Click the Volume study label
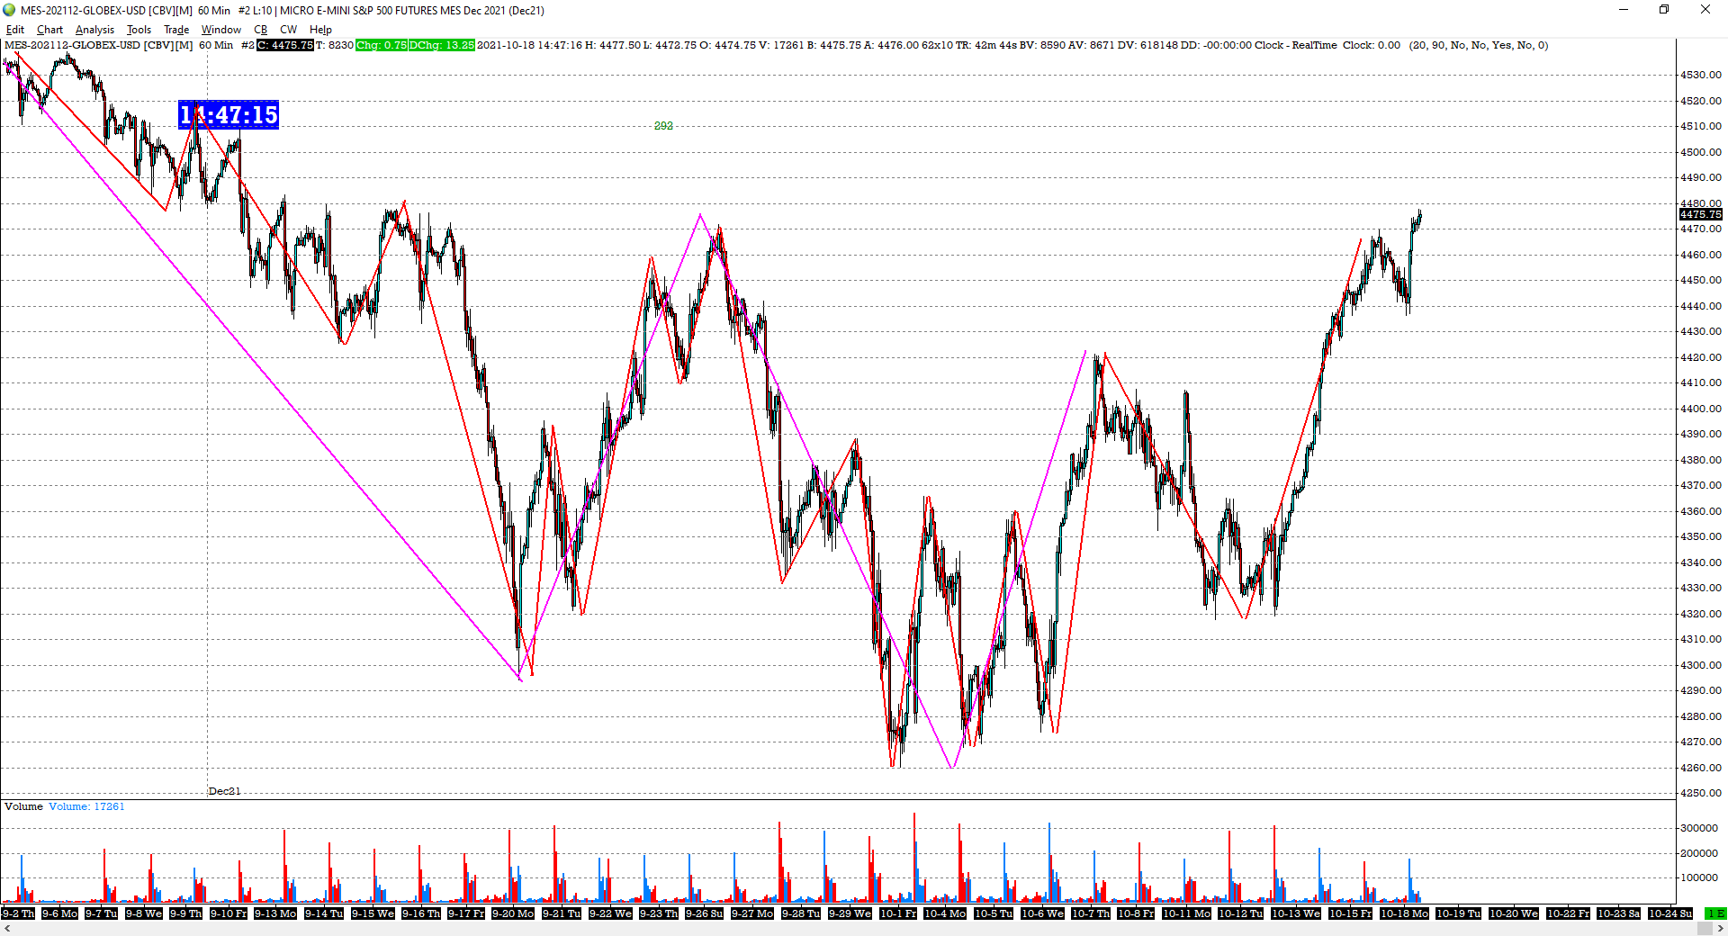Screen dimensions: 1728x936 coord(23,806)
